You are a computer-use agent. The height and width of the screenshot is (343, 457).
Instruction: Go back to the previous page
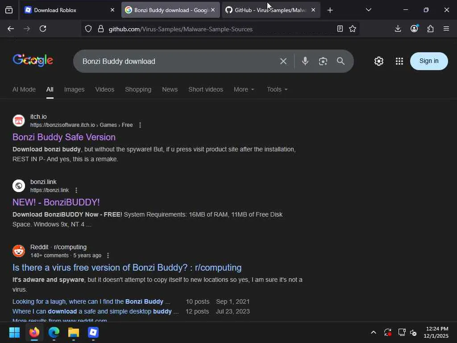pyautogui.click(x=11, y=29)
